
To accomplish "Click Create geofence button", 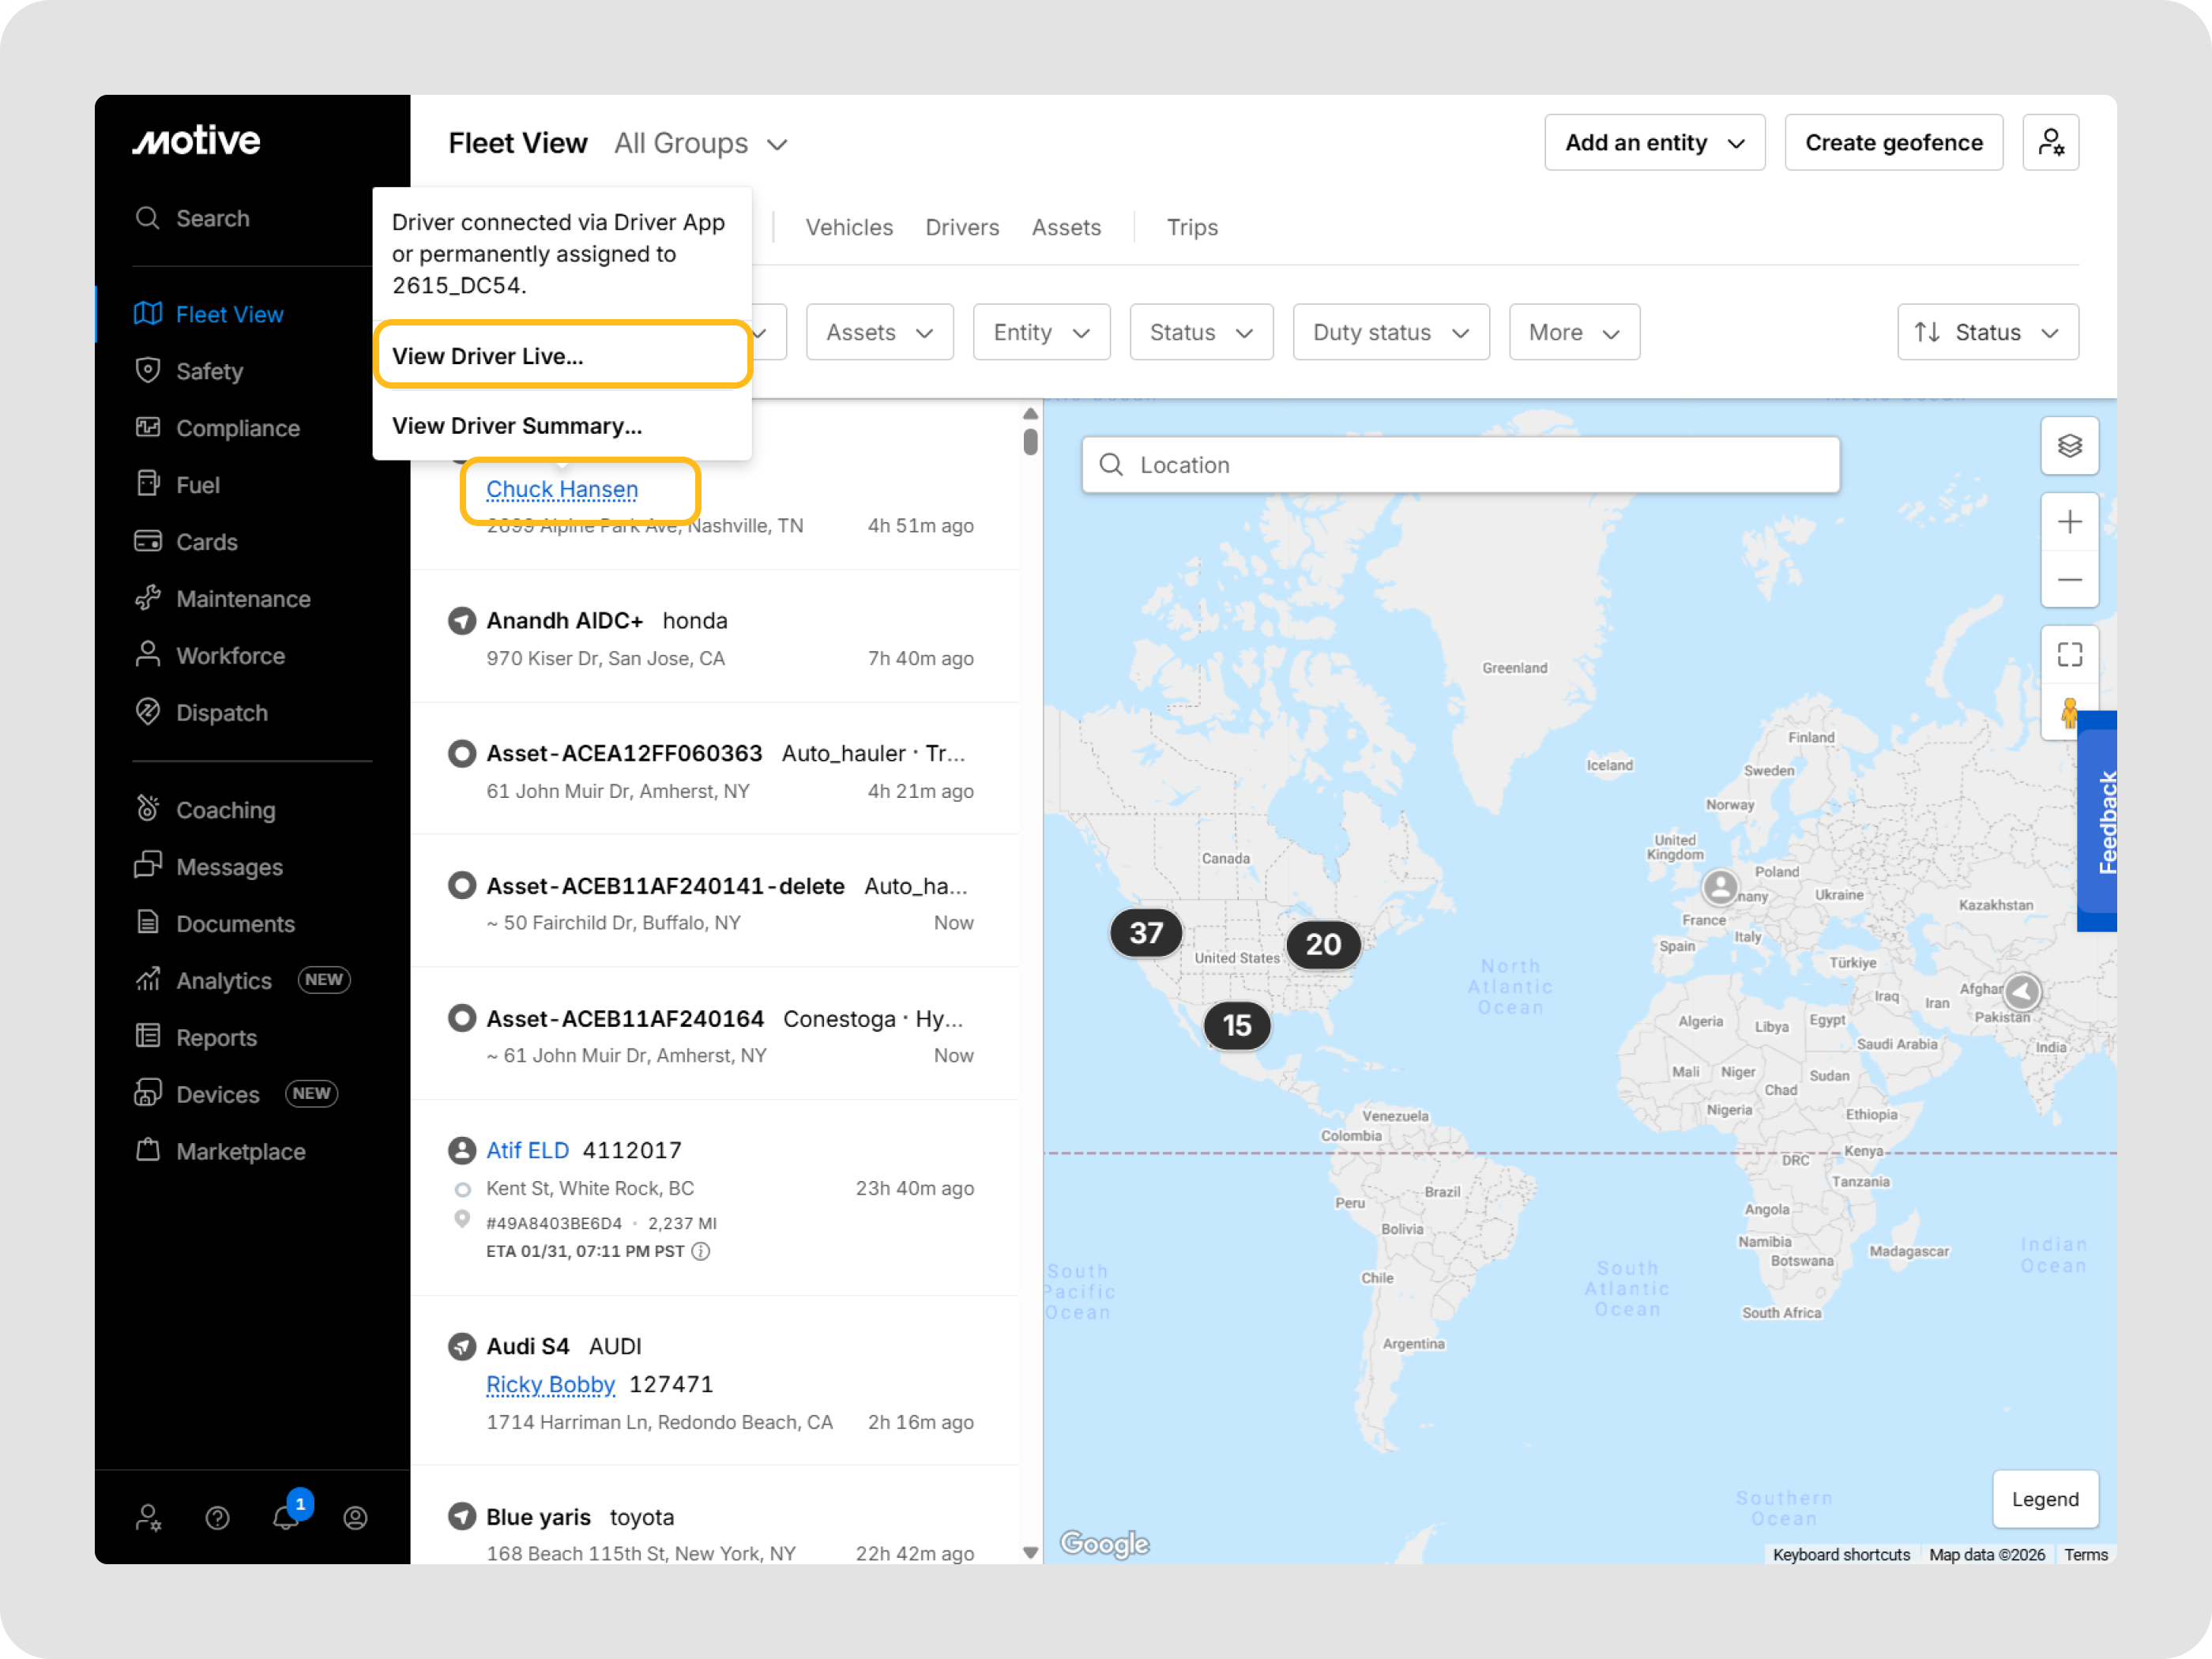I will 1893,143.
